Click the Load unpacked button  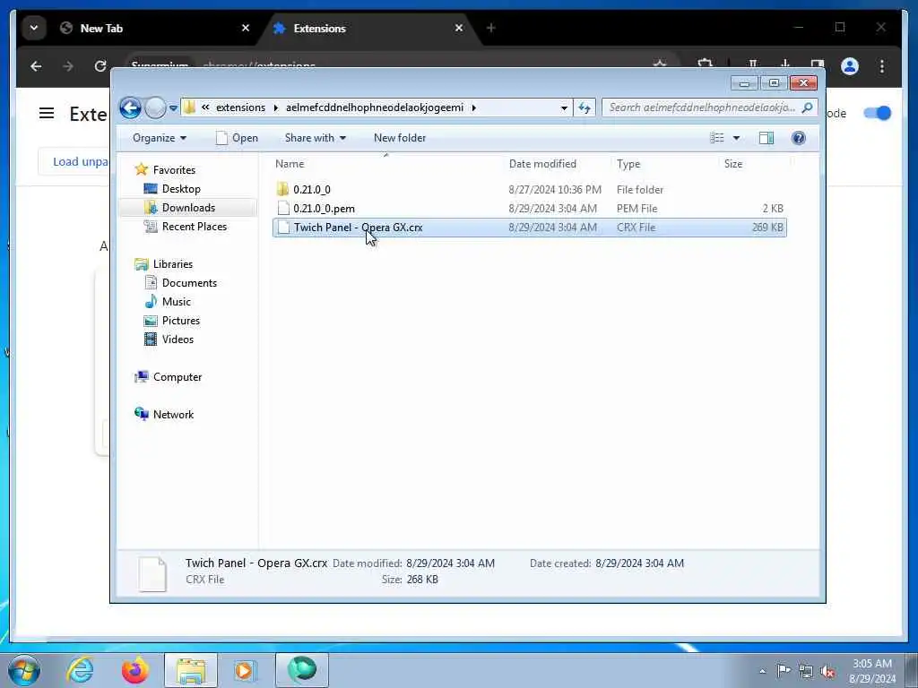click(x=74, y=162)
